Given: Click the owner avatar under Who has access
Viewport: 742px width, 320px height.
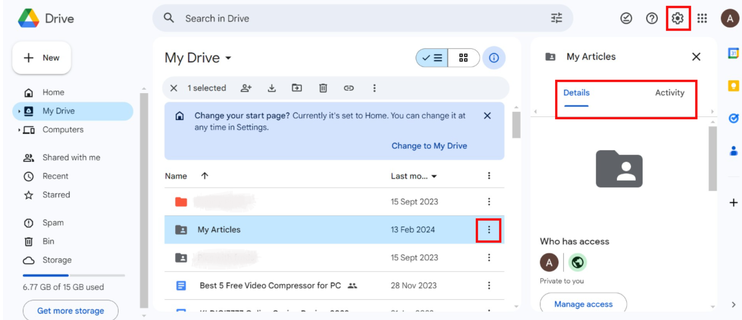Looking at the screenshot, I should (x=549, y=263).
